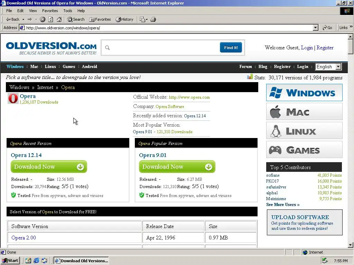Click the Register link in welcome text
354x265 pixels.
pos(325,48)
